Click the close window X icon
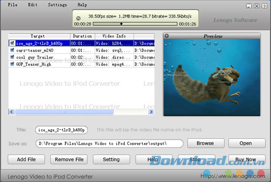 click(257, 6)
